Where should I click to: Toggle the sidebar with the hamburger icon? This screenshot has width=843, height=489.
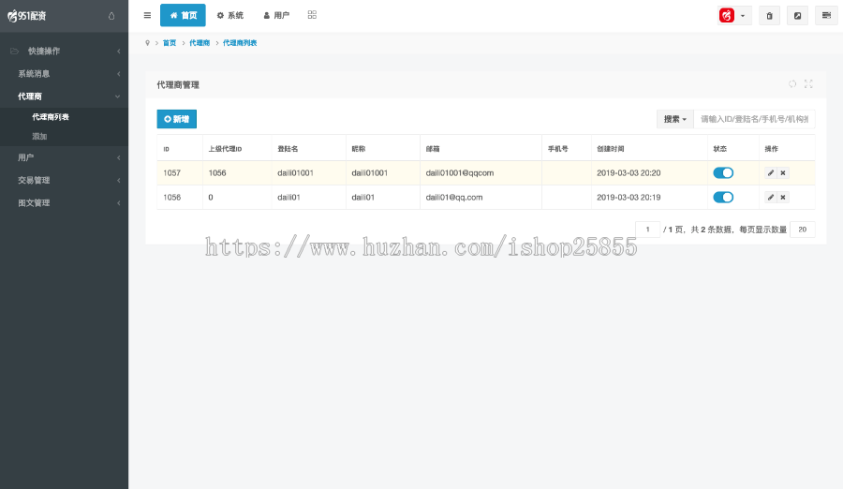[147, 16]
